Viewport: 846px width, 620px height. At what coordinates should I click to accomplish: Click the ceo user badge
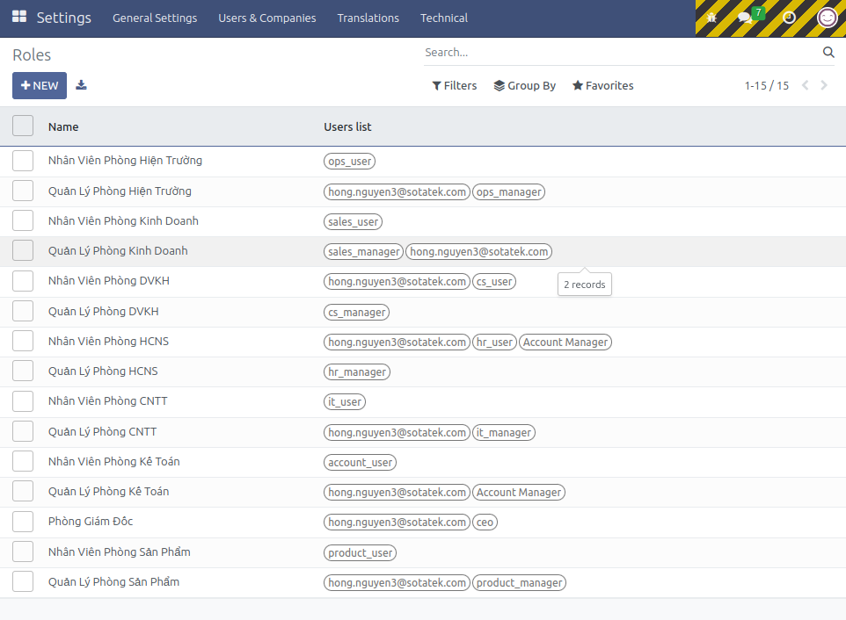(485, 522)
